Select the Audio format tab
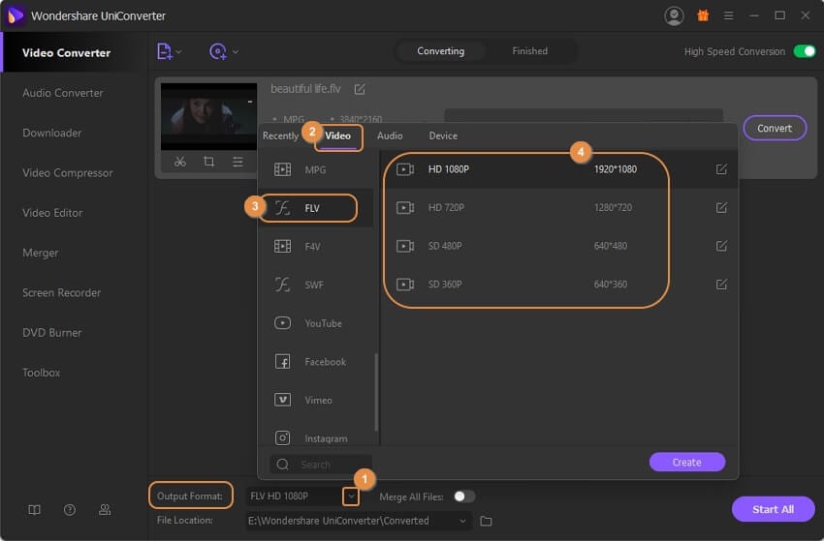Screen dimensions: 824x541 coord(390,135)
